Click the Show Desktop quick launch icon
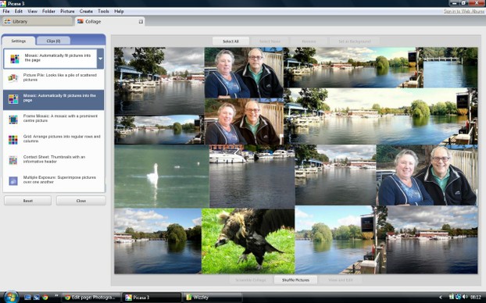Image resolution: width=486 pixels, height=303 pixels. (27, 298)
